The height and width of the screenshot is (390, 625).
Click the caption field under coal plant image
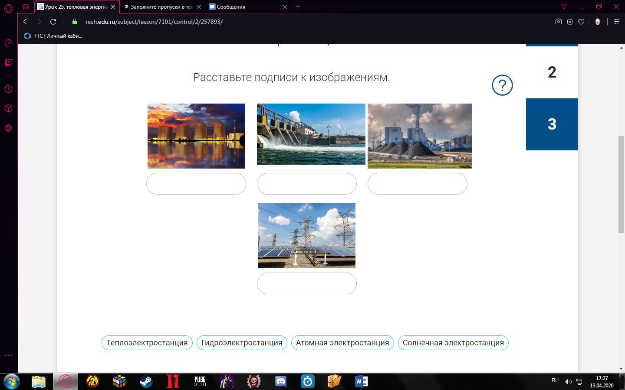point(418,184)
